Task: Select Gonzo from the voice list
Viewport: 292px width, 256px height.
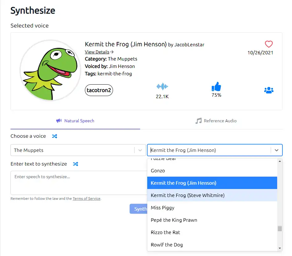Action: [x=212, y=171]
